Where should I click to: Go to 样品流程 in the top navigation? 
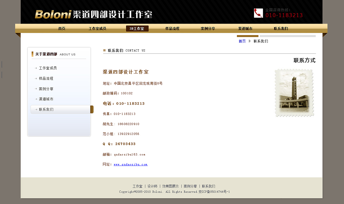172,29
